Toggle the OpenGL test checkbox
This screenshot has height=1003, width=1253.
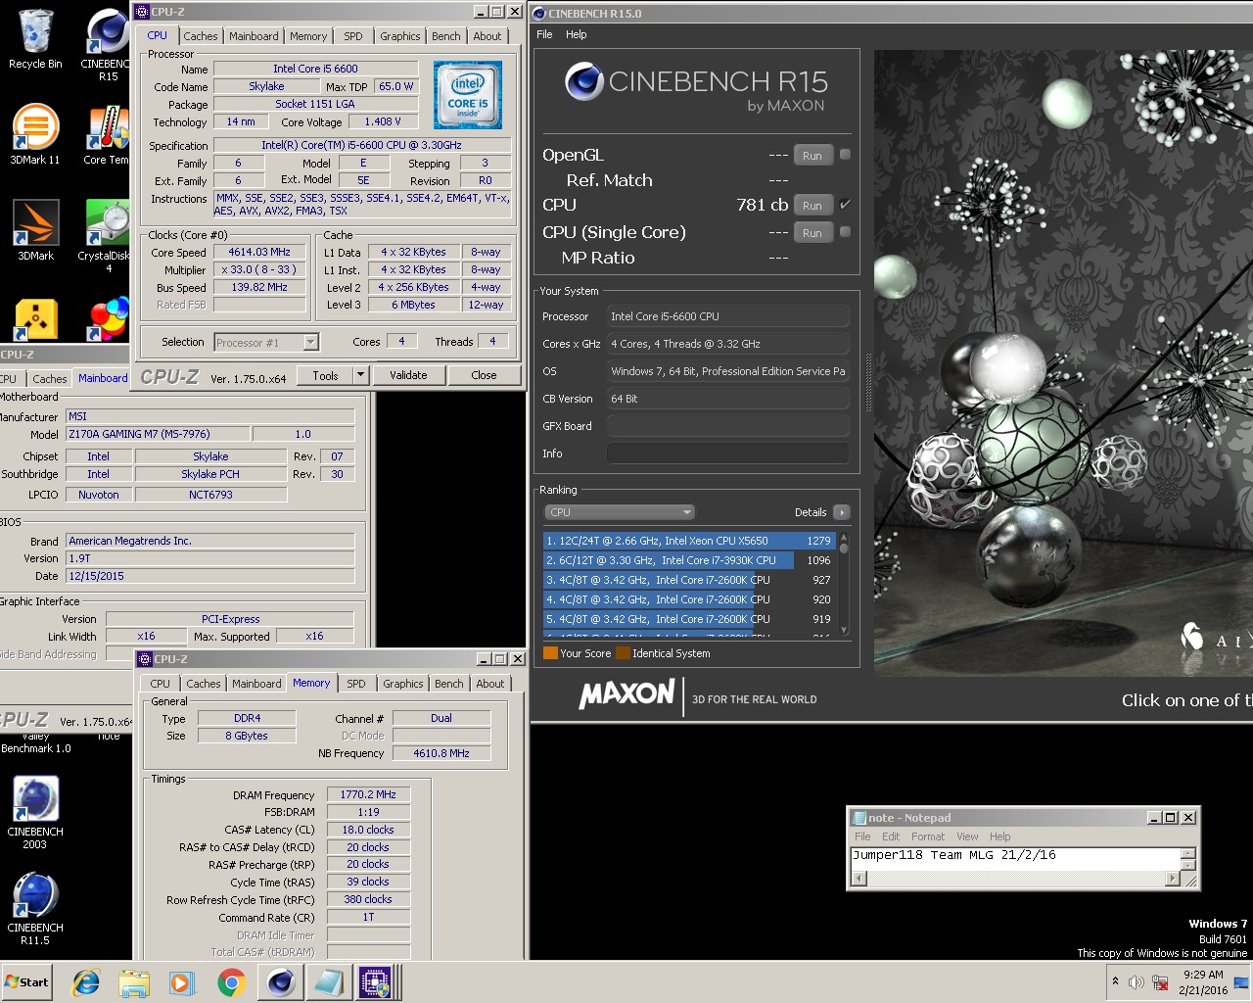coord(845,155)
